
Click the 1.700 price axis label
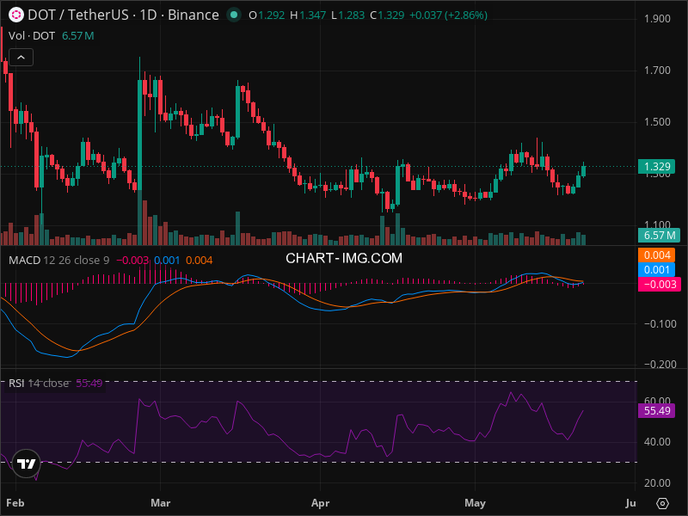(x=657, y=71)
